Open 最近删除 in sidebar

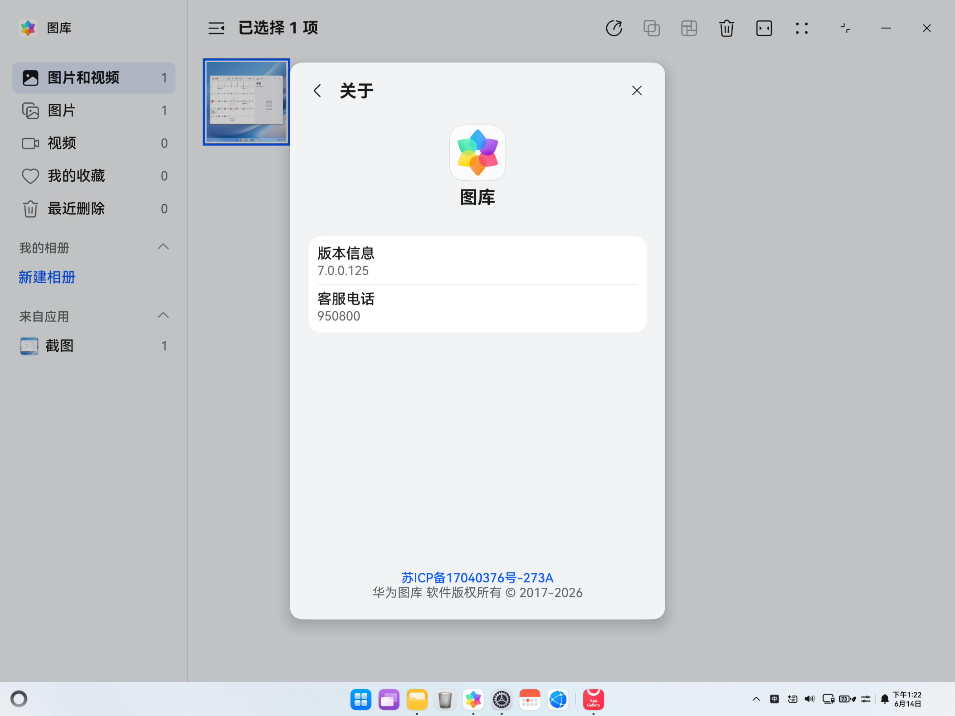click(94, 209)
